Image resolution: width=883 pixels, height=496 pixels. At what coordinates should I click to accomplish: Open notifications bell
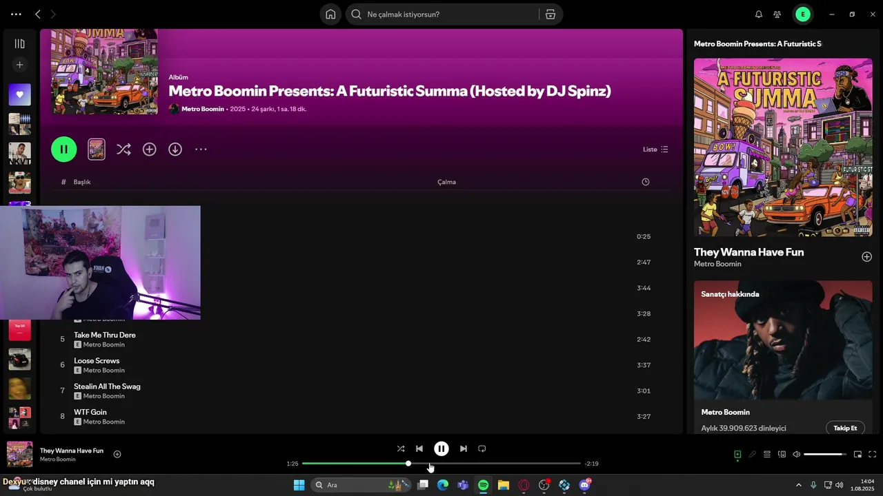pos(759,14)
